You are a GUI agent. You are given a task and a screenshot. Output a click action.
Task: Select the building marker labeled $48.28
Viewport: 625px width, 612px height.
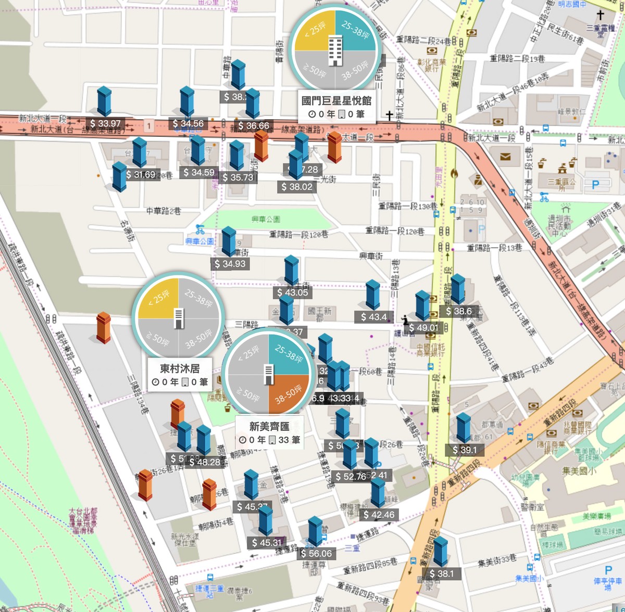(x=204, y=440)
